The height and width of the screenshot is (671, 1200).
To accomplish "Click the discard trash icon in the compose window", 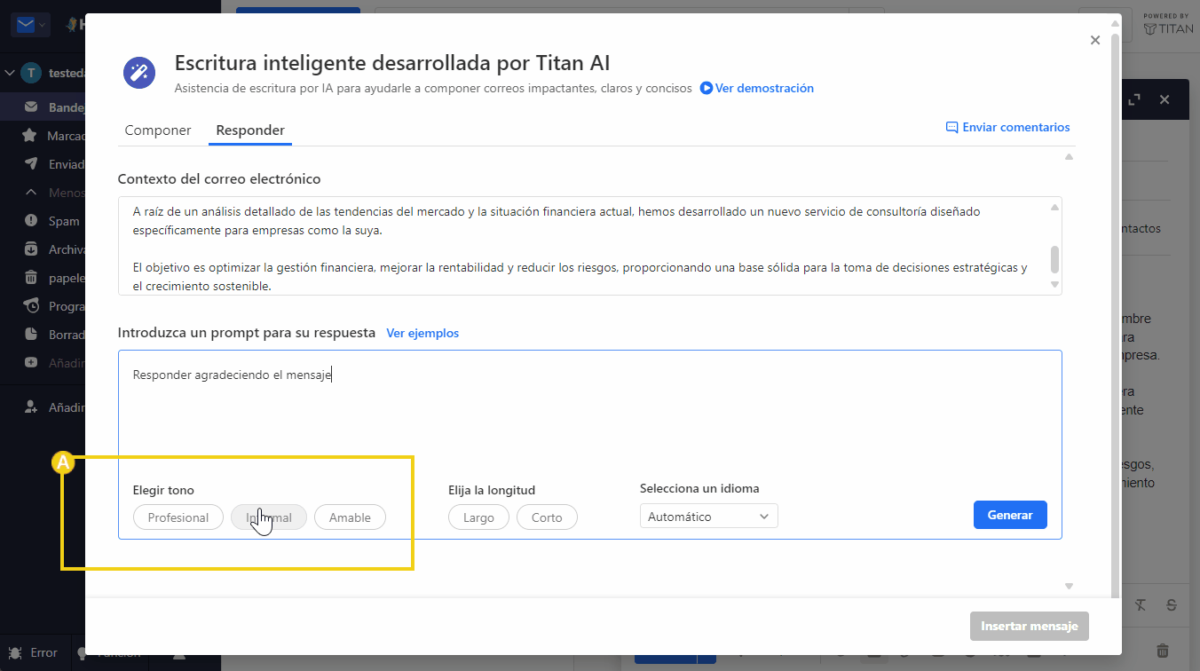I will (1164, 651).
